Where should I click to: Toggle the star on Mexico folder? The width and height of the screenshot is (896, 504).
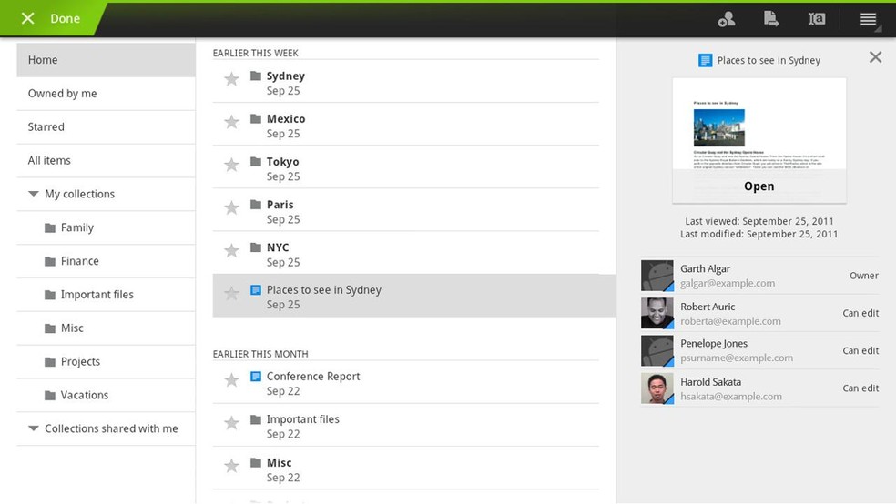pyautogui.click(x=232, y=122)
